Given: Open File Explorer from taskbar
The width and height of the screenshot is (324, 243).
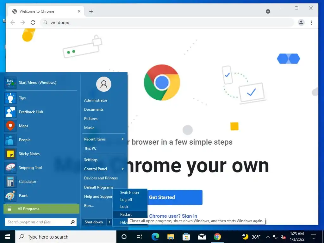Looking at the screenshot, I should 171,237.
